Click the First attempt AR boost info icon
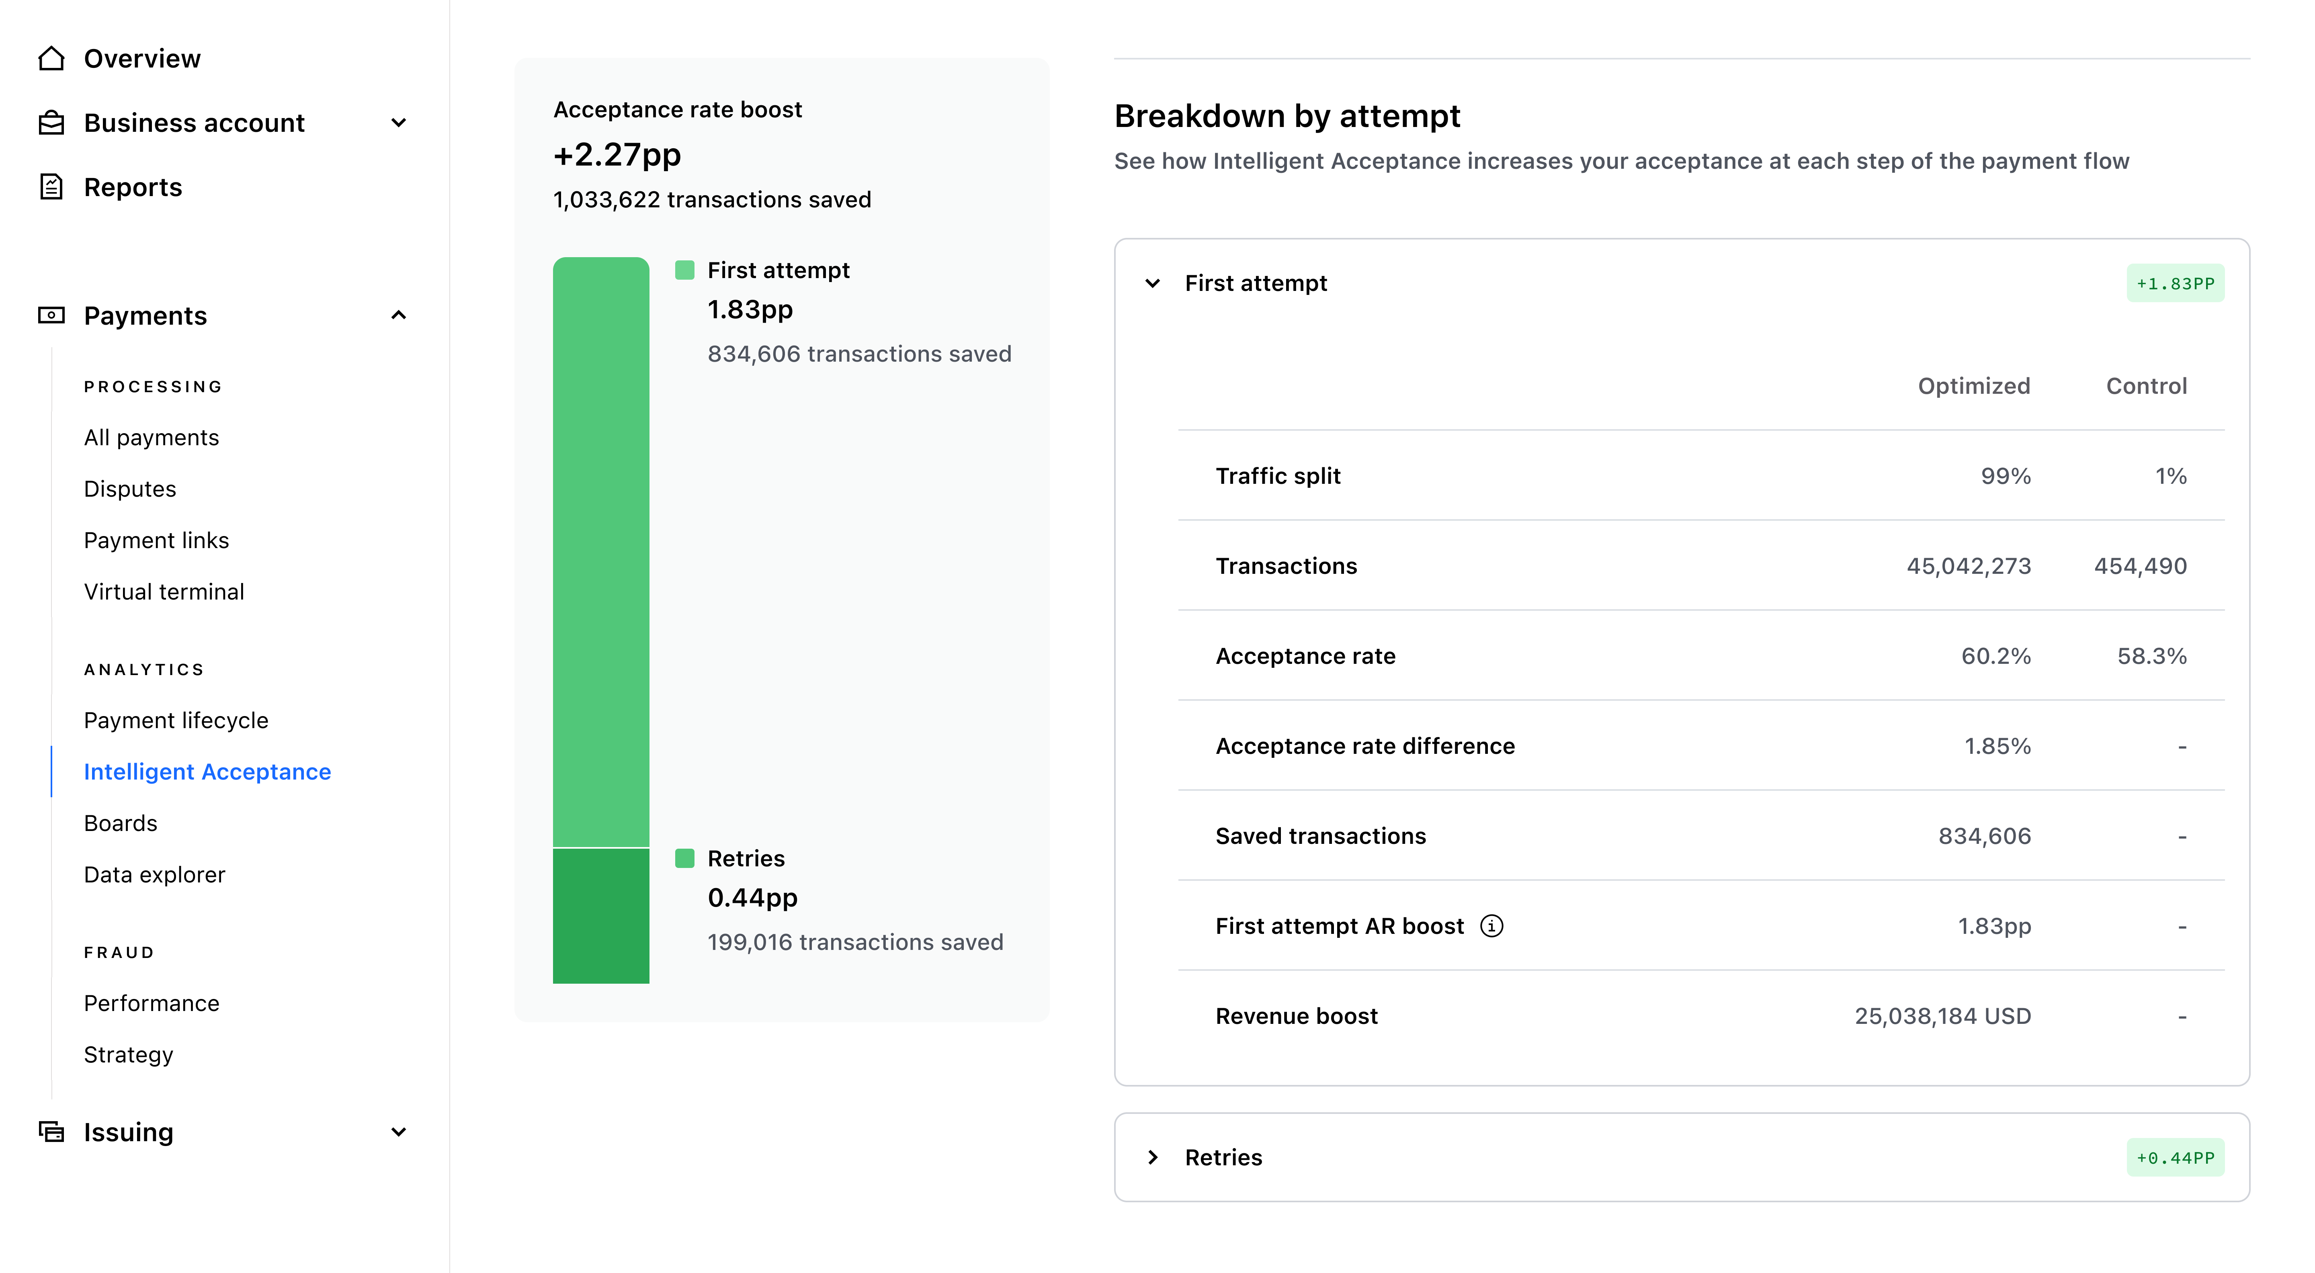Screen dimensions: 2315x1273 1492,926
